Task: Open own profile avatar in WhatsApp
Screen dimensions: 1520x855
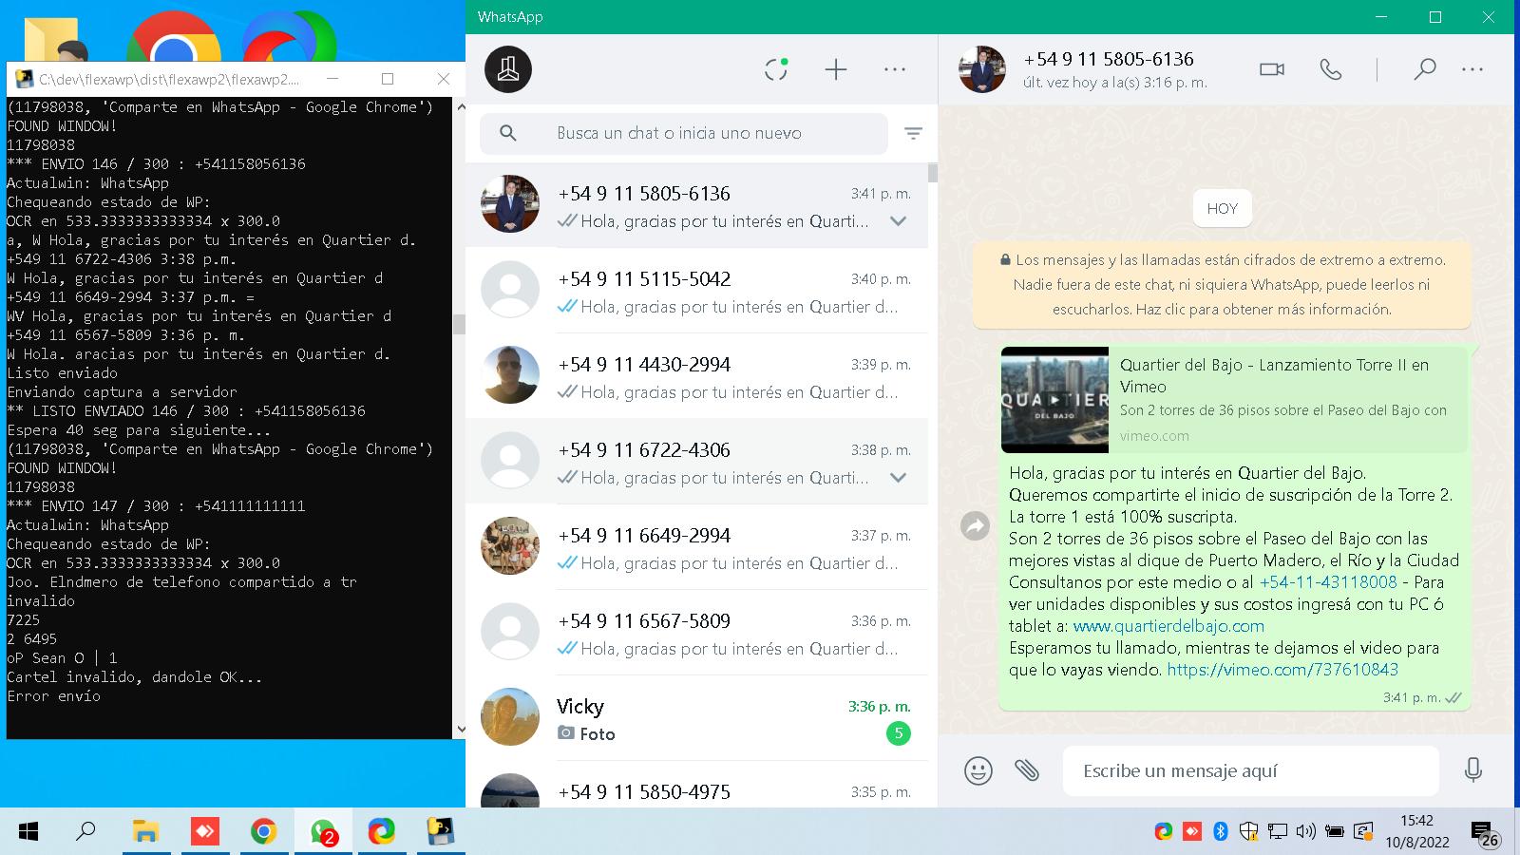Action: click(x=508, y=69)
